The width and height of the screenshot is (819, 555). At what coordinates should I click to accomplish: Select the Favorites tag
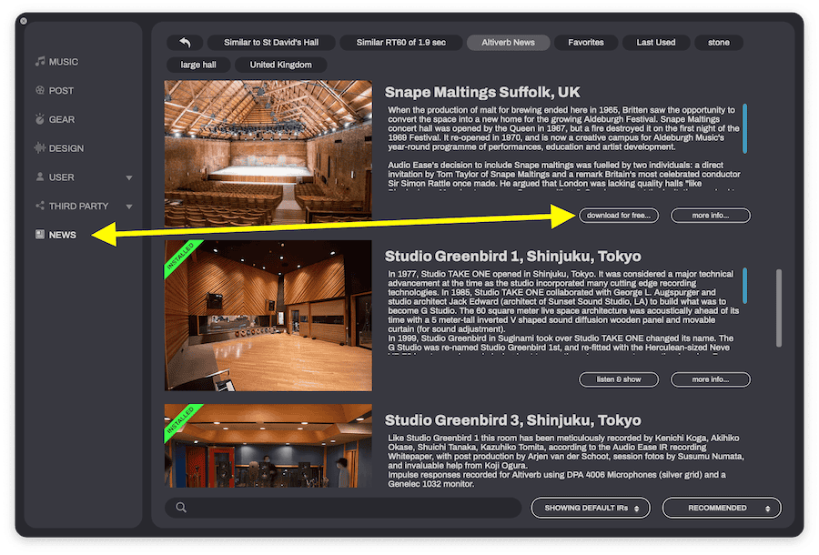click(586, 42)
